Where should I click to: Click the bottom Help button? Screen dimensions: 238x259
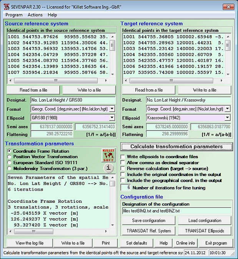coord(163,243)
